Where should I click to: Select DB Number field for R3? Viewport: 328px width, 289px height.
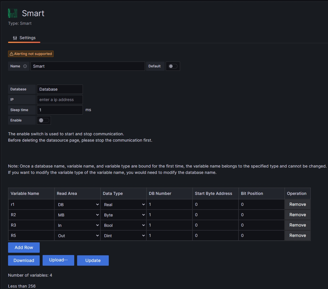coord(169,225)
